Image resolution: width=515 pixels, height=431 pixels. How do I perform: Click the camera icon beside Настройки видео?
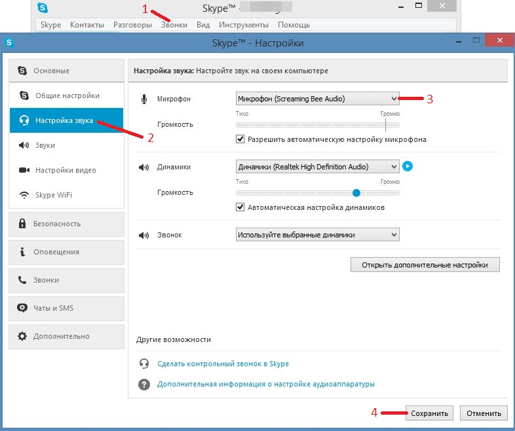pyautogui.click(x=24, y=170)
